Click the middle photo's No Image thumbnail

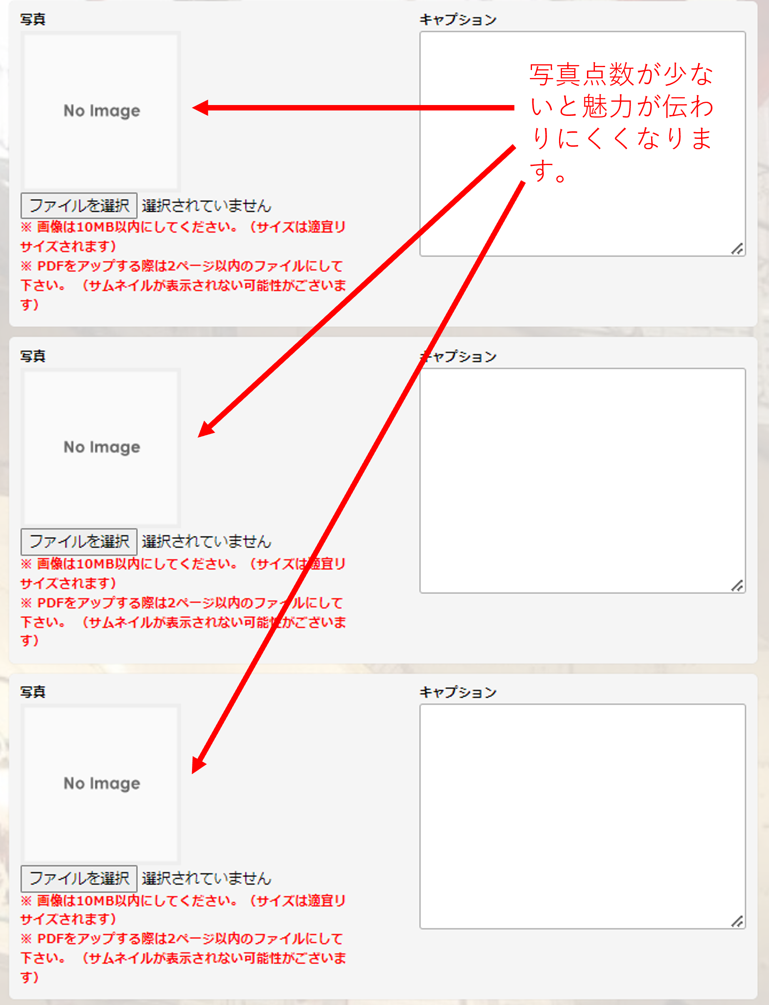101,446
